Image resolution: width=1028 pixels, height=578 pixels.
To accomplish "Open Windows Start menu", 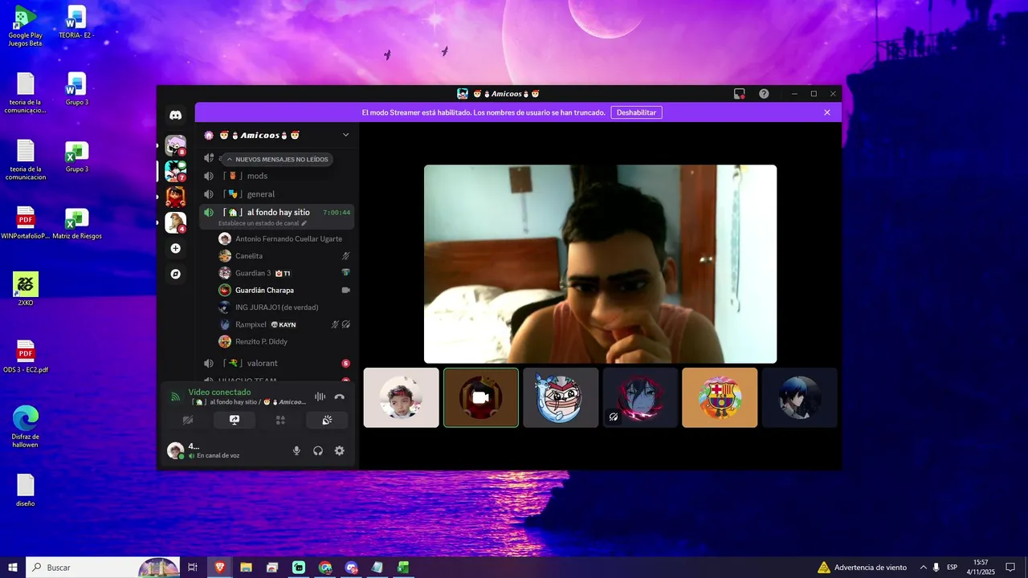I will coord(13,568).
